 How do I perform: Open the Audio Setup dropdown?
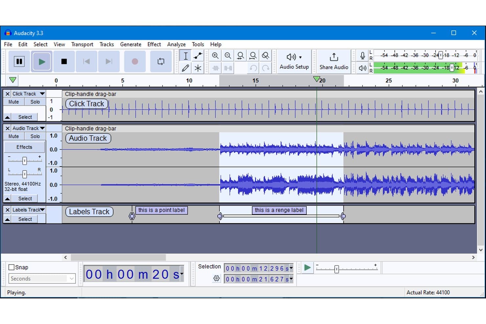tap(294, 61)
